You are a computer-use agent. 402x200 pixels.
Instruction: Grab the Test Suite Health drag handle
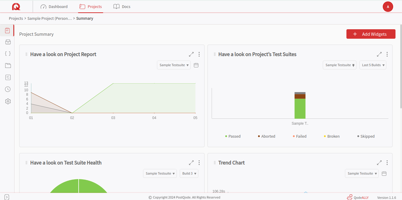coord(26,163)
